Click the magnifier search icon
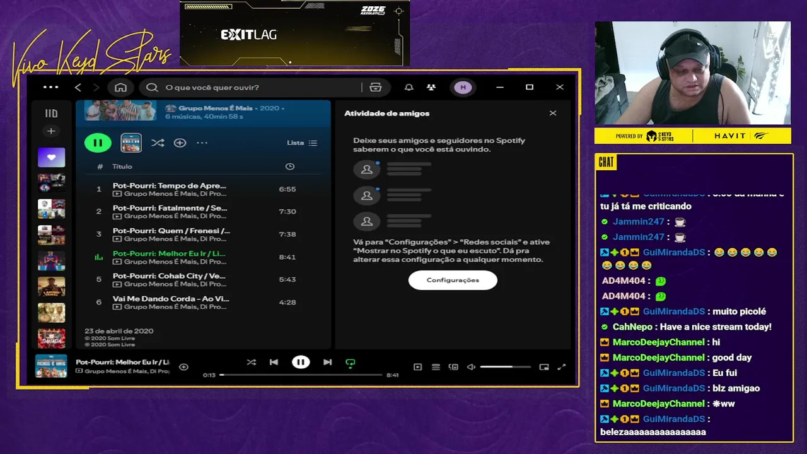 click(152, 87)
